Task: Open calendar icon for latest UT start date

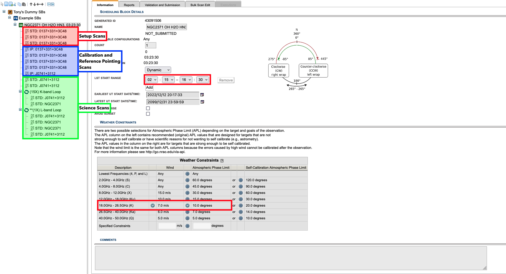Action: pyautogui.click(x=202, y=102)
